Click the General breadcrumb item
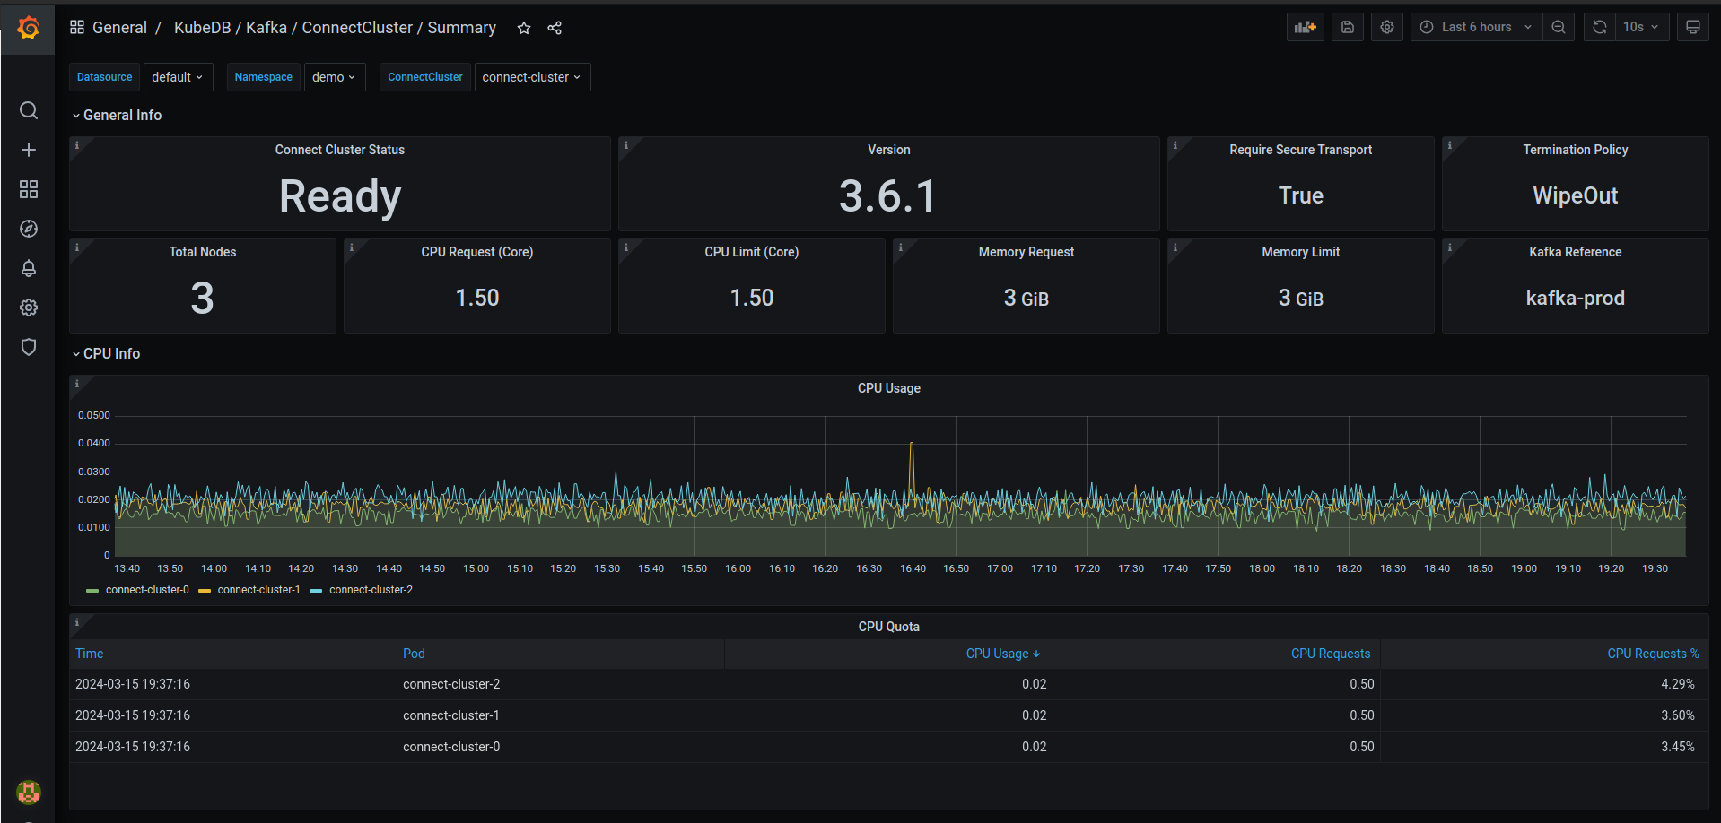 (x=119, y=27)
